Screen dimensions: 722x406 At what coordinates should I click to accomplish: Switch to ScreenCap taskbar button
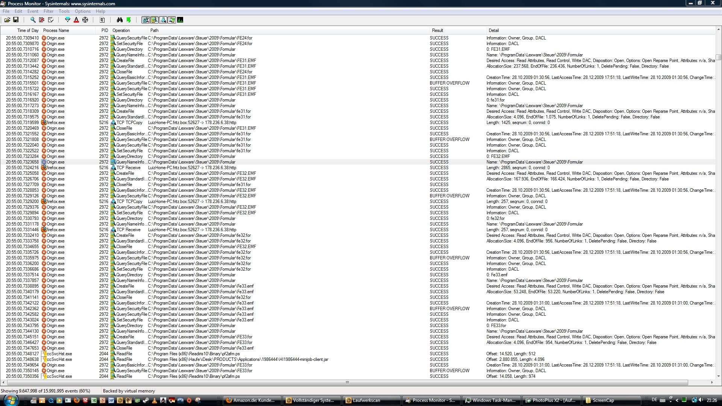click(611, 400)
